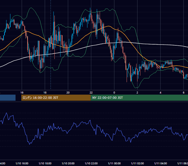Click the 1/11 02:00 time axis label

tap(137, 163)
